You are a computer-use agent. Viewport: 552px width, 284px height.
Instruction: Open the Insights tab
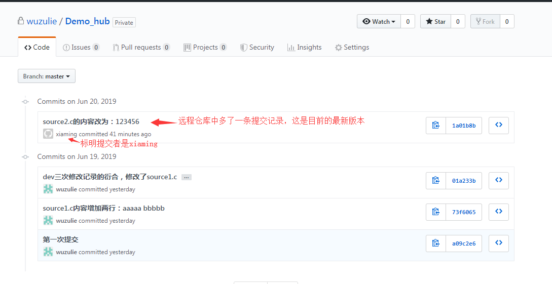coord(305,47)
